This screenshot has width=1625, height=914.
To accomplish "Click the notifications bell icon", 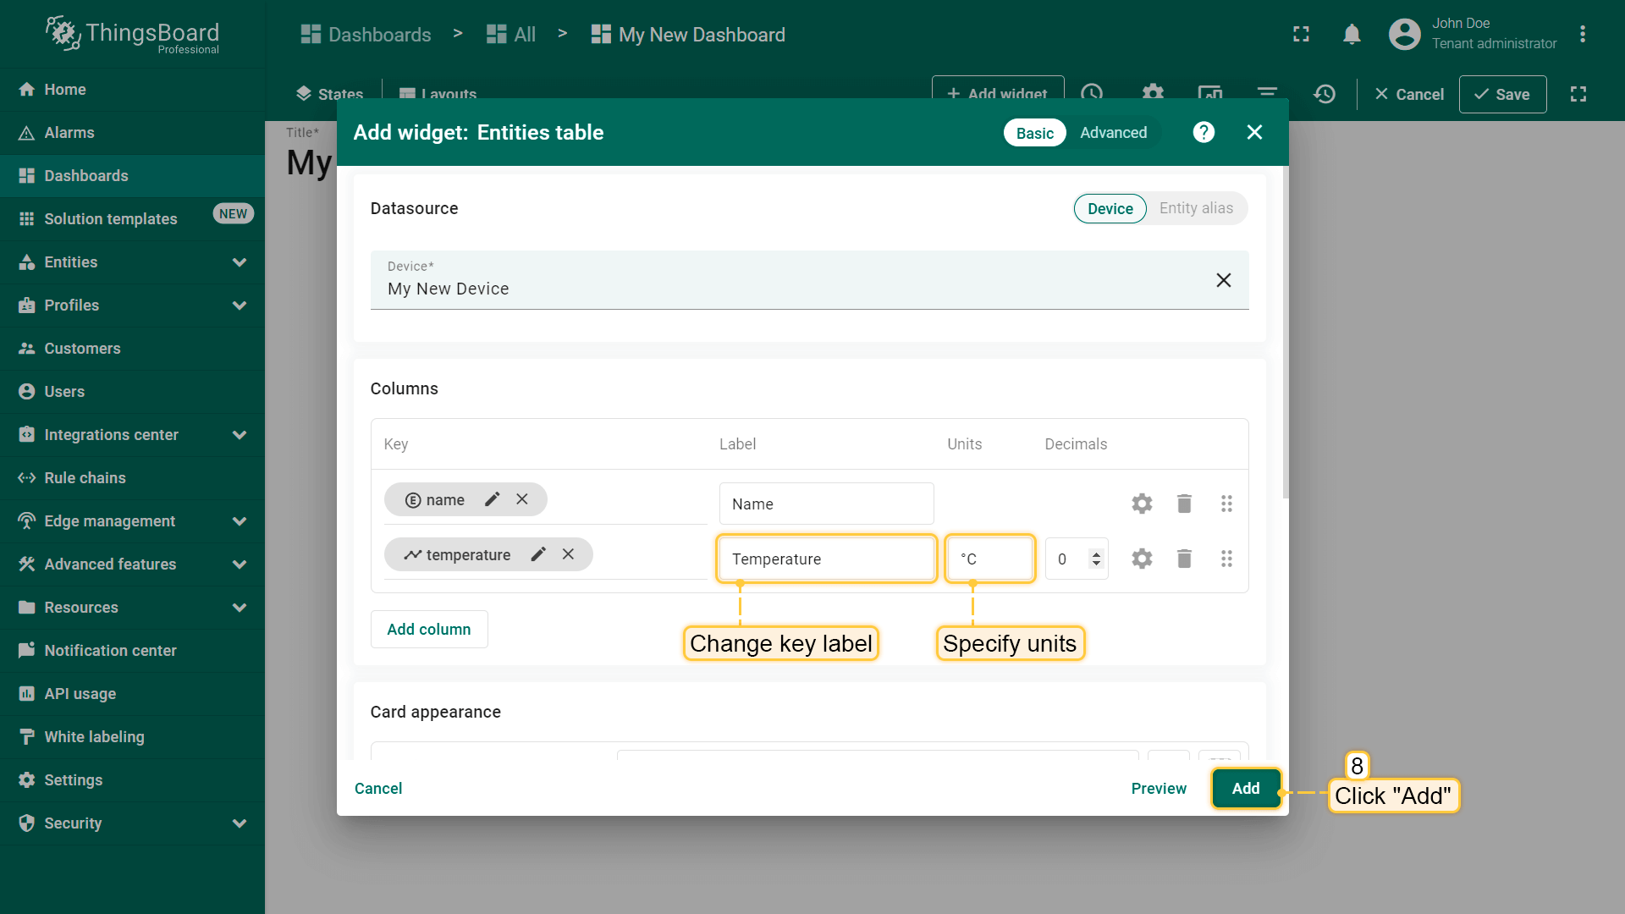I will [x=1352, y=35].
